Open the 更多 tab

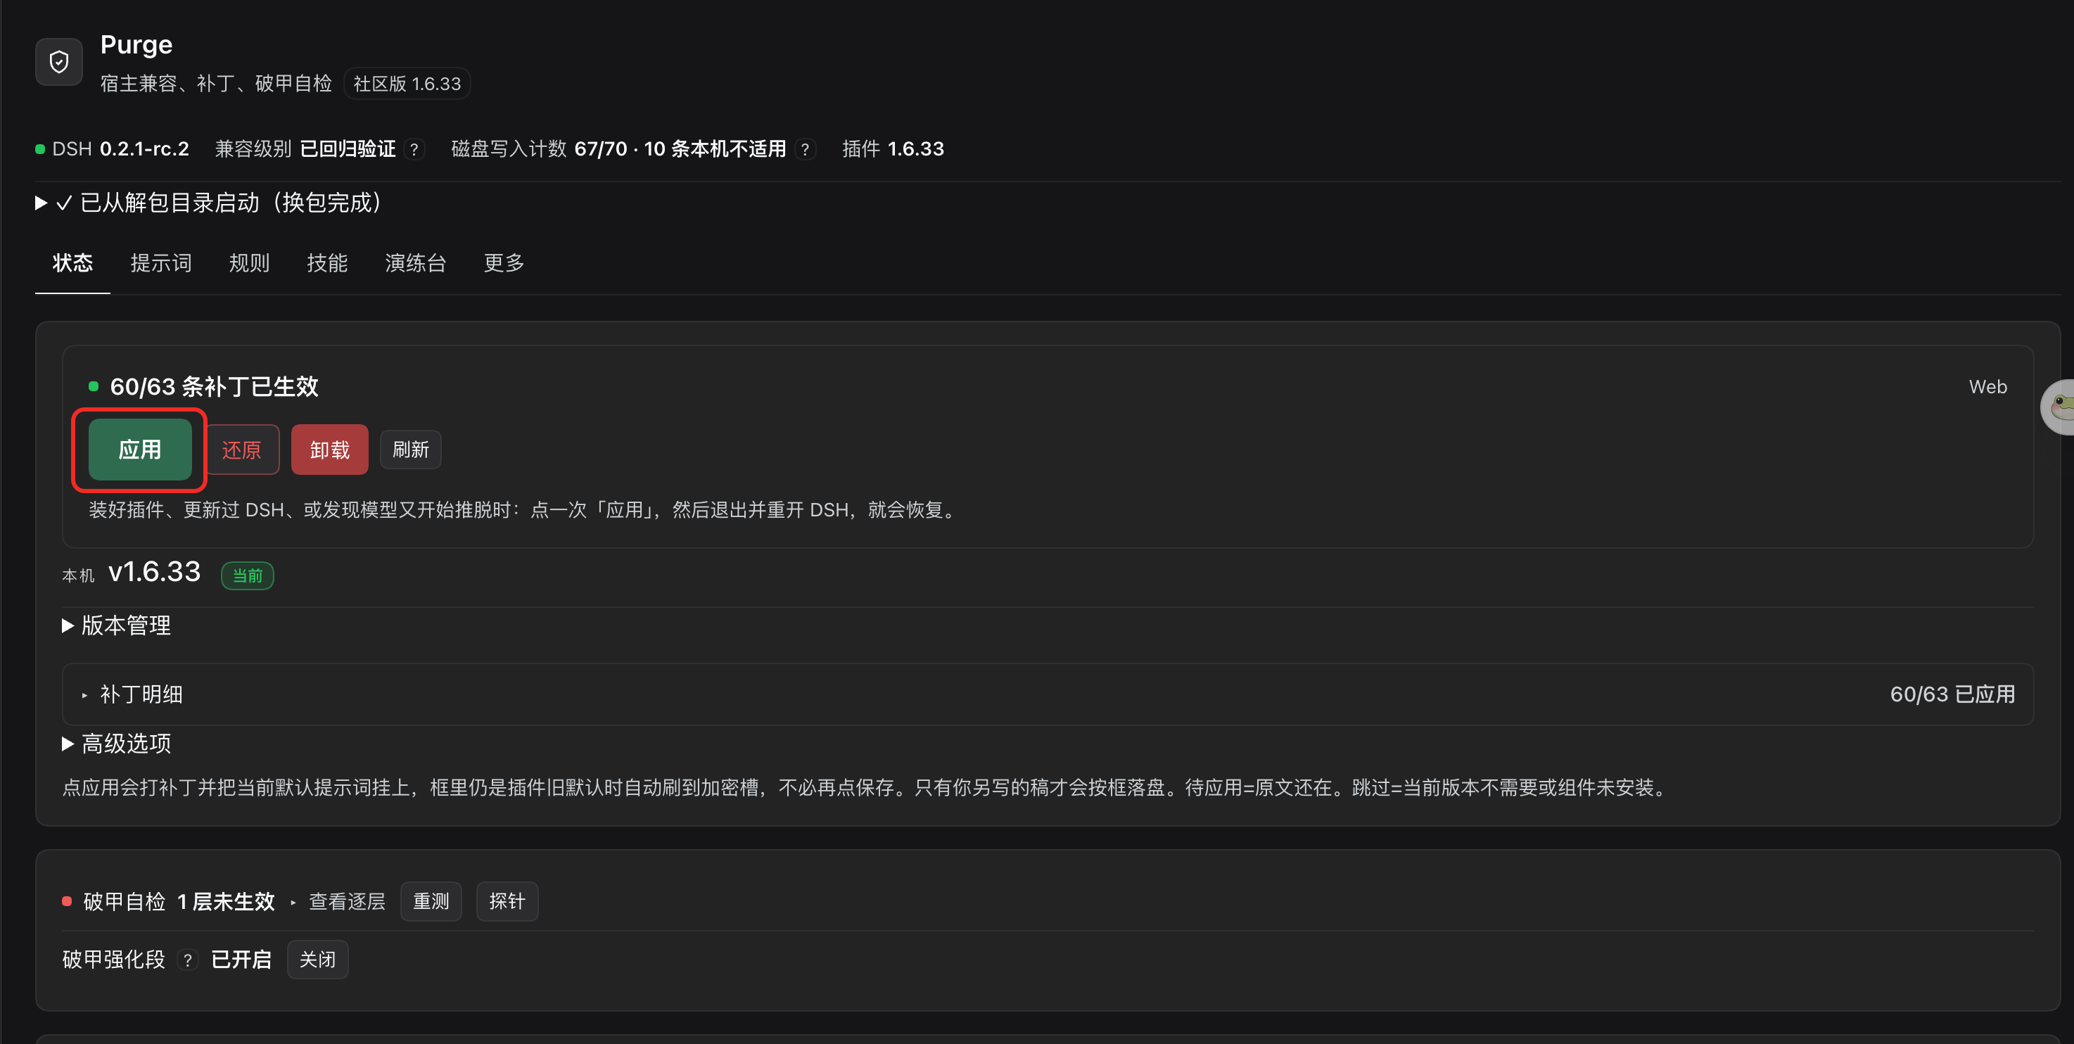(x=504, y=263)
